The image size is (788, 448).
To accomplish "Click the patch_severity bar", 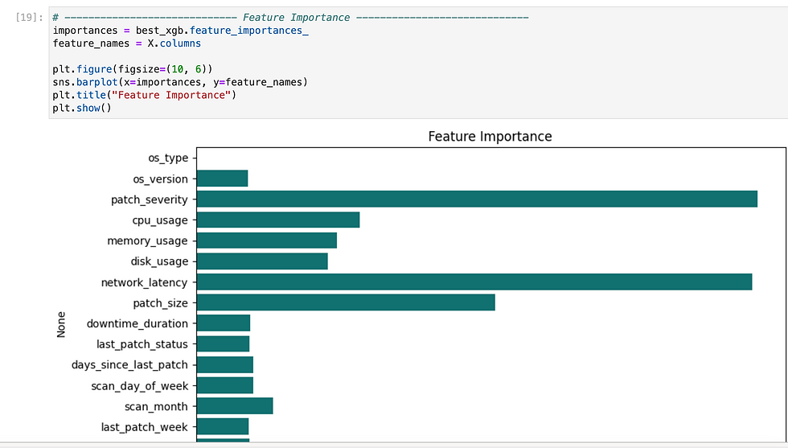I will 477,199.
